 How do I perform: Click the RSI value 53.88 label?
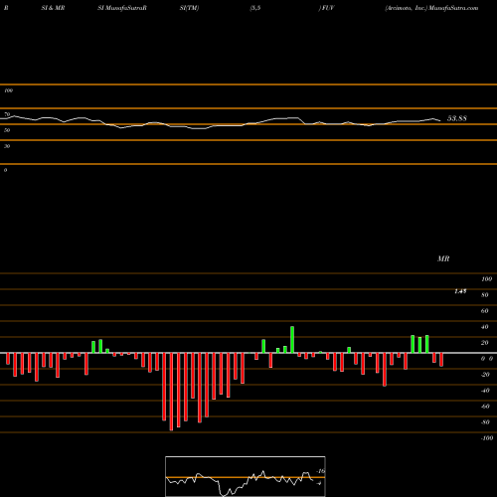pos(457,118)
